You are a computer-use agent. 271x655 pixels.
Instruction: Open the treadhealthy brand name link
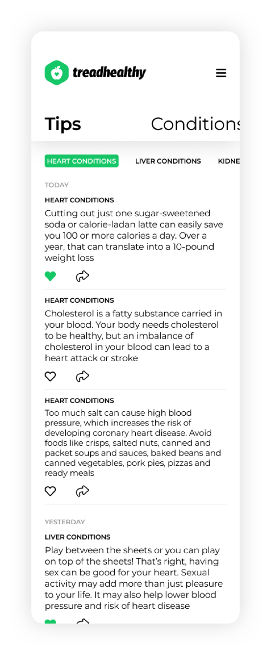click(109, 73)
